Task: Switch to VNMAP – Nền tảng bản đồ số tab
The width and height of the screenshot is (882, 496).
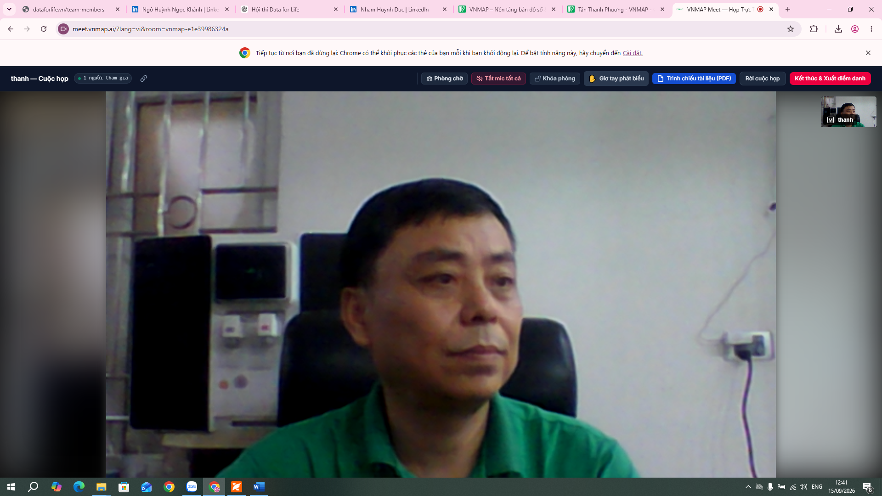Action: (x=507, y=9)
